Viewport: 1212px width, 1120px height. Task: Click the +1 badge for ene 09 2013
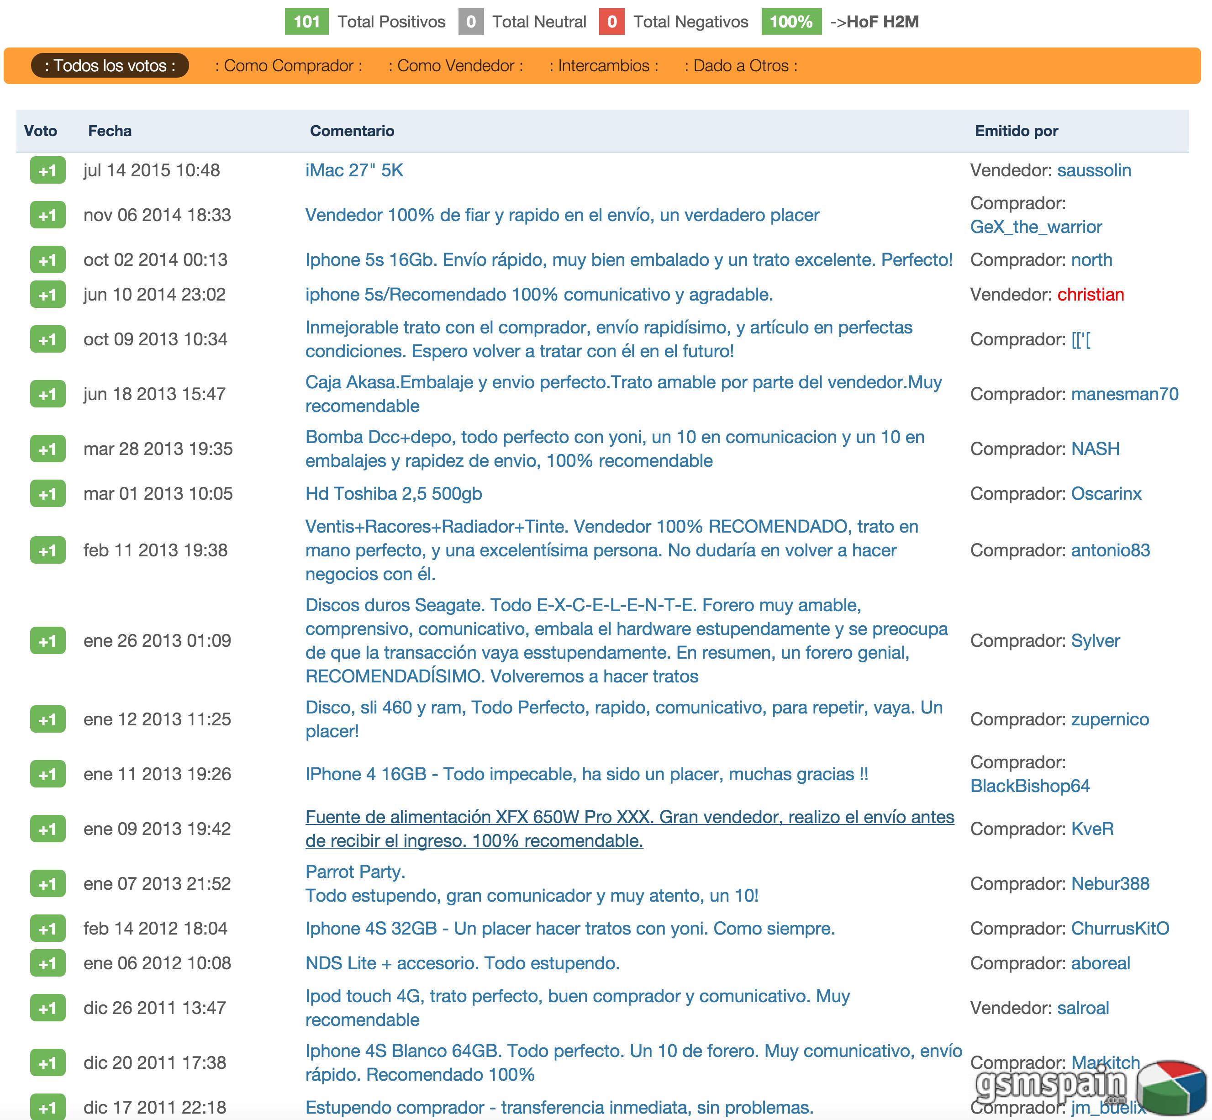point(48,829)
